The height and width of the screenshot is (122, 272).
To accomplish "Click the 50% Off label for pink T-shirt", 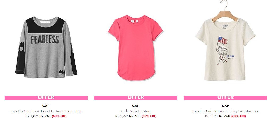I will click(149, 116).
